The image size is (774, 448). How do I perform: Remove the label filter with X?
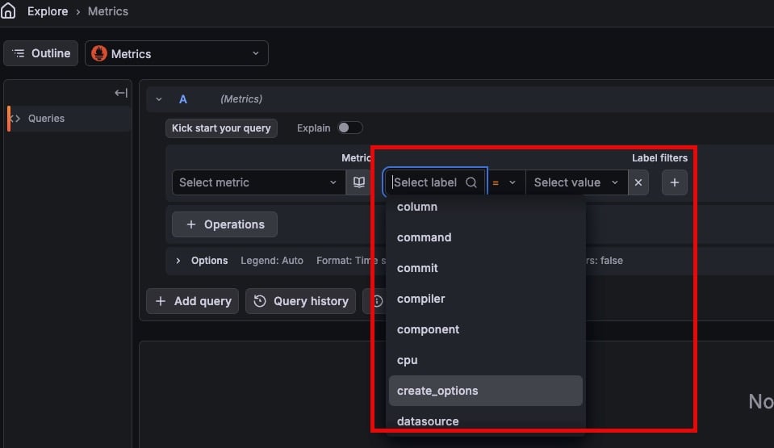pos(638,182)
